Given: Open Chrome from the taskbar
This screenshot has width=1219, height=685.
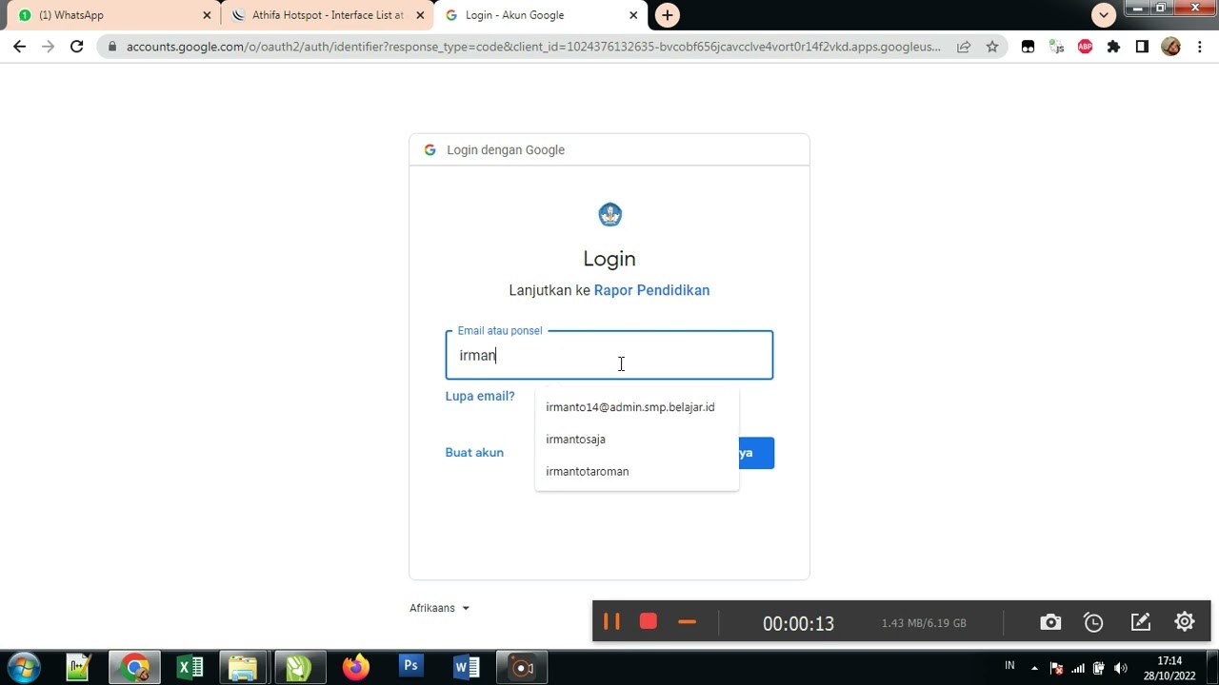Looking at the screenshot, I should point(135,667).
